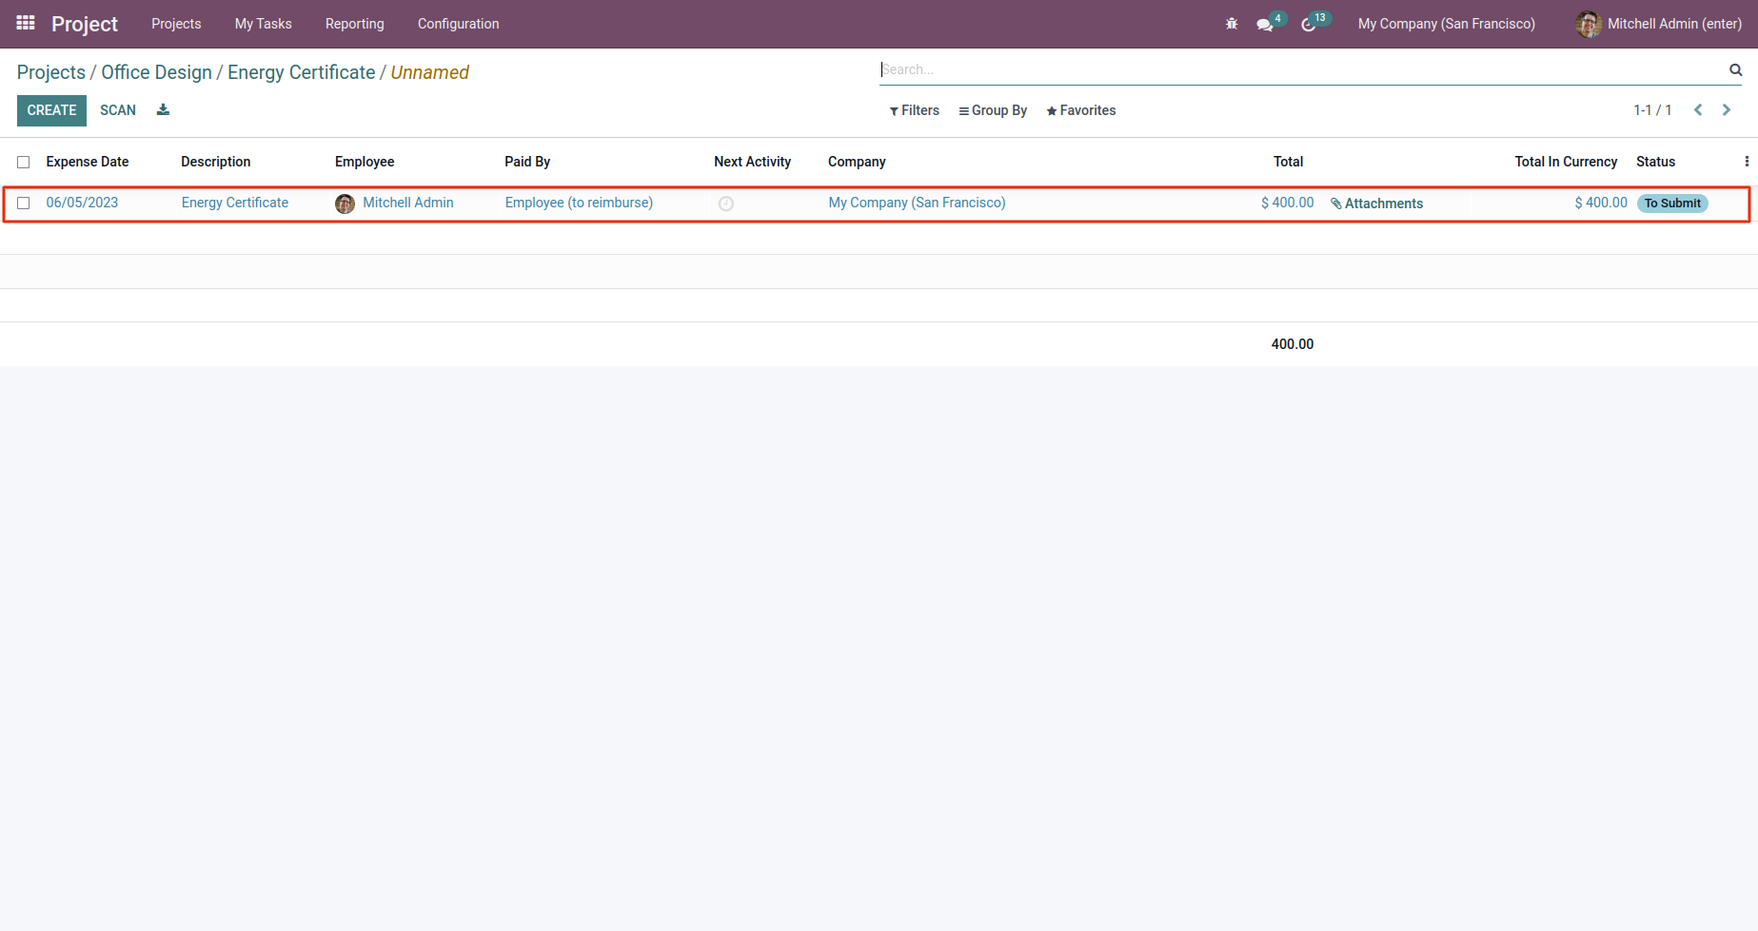Expand the Filters dropdown

click(915, 110)
